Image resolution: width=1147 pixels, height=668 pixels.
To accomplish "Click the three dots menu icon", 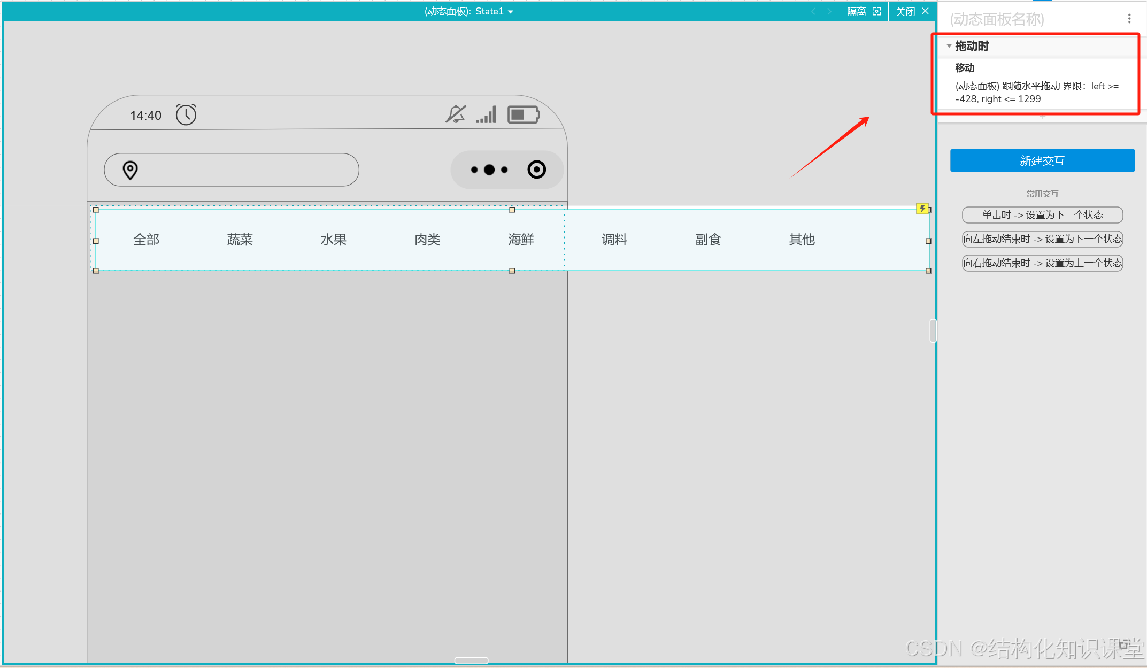I will [x=489, y=170].
